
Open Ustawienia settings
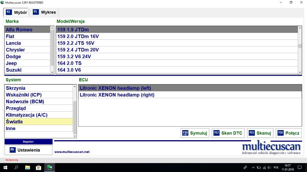click(28, 150)
